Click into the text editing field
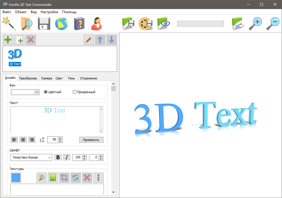Viewport: 282px width, 198px height. (55, 120)
